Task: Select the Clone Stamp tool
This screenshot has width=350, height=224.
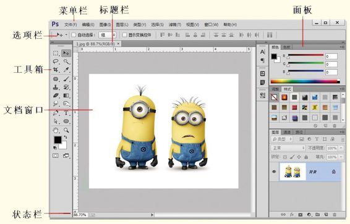Action: coord(56,87)
